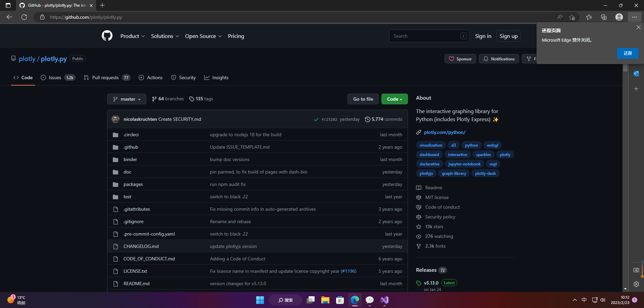Open Security tab
Viewport: 644px width, 308px height.
click(183, 78)
